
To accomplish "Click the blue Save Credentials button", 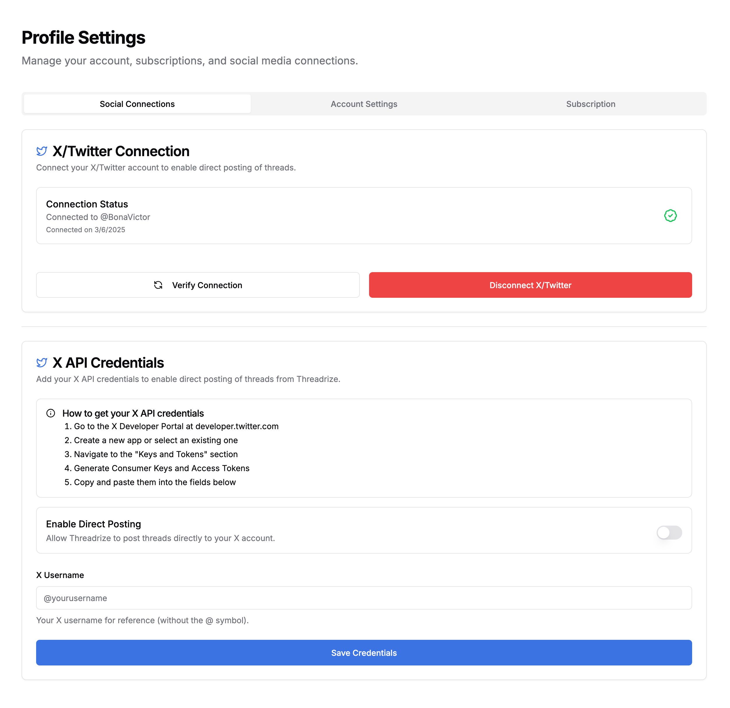I will click(364, 653).
